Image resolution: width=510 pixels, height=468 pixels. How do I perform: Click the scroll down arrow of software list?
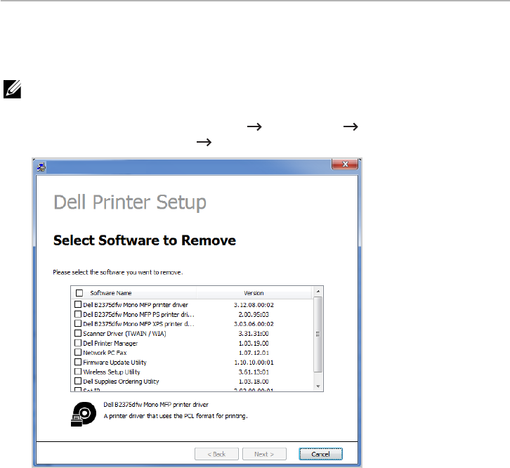coord(318,386)
